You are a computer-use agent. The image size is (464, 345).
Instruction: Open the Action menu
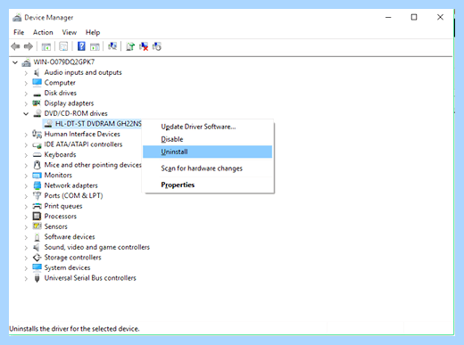[43, 32]
